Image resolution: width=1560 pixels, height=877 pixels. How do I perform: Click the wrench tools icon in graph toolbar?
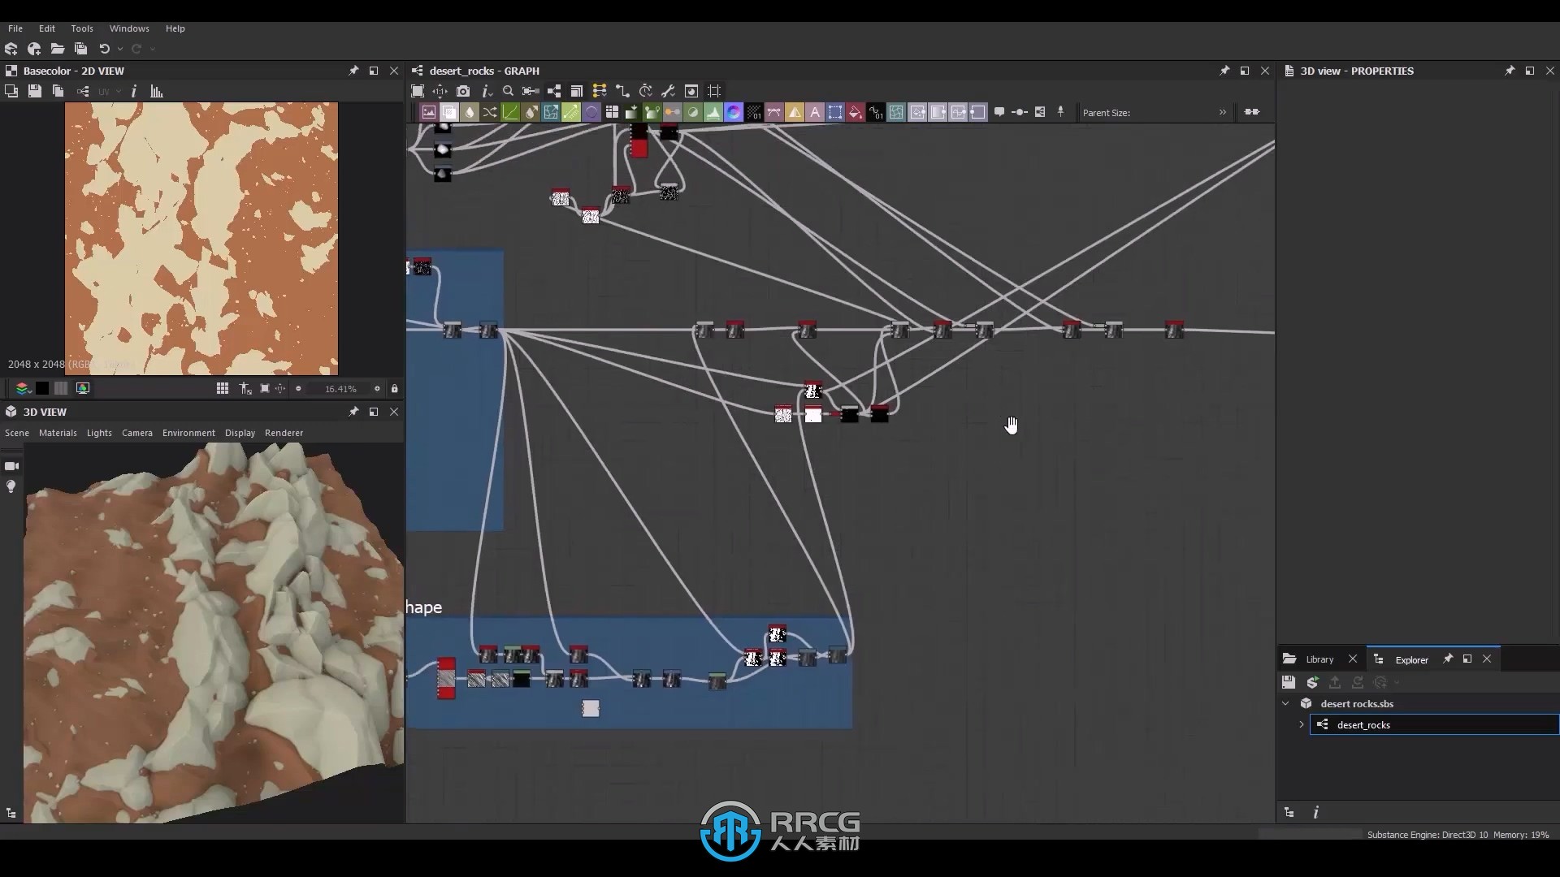(668, 91)
